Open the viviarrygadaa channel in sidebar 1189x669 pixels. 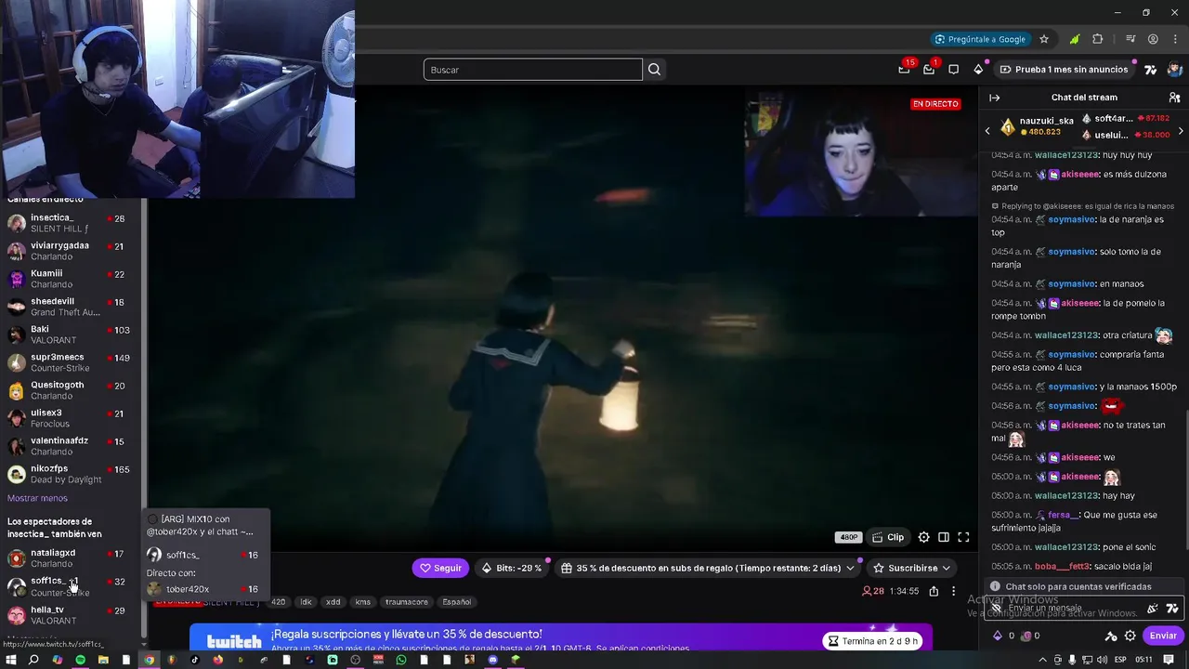coord(70,251)
